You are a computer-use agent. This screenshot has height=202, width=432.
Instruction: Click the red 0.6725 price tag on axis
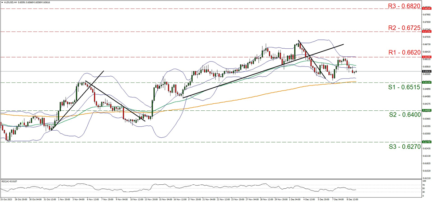[427, 32]
